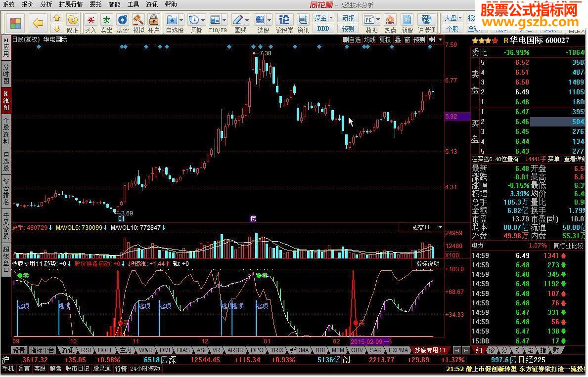588x377 pixels.
Task: Open 同行业比较 industry comparison link
Action: (569, 246)
